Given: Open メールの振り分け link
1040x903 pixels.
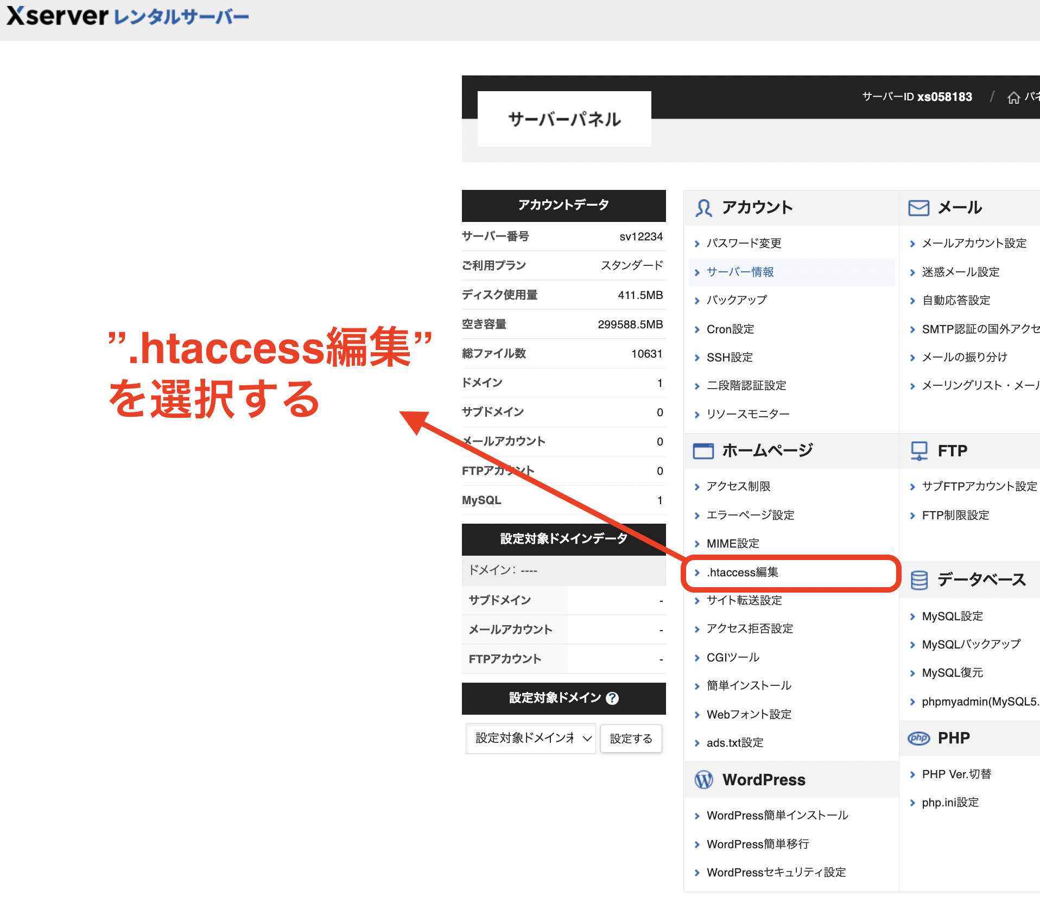Looking at the screenshot, I should pos(965,357).
